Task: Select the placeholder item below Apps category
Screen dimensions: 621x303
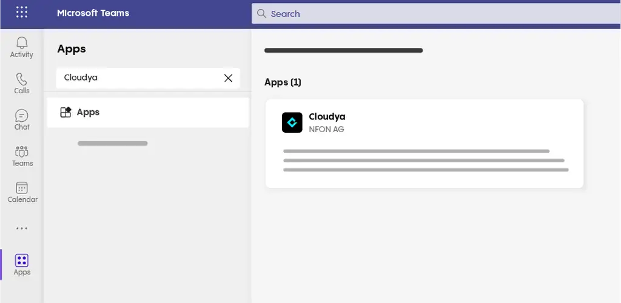Action: pos(113,144)
